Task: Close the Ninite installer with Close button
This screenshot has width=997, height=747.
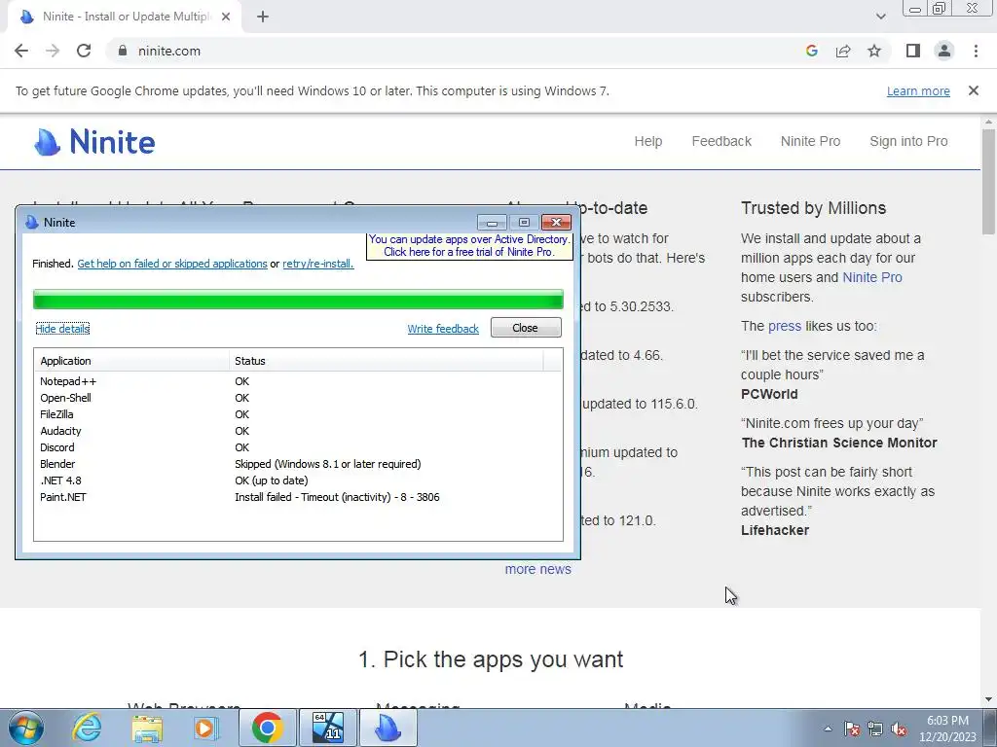Action: tap(526, 328)
